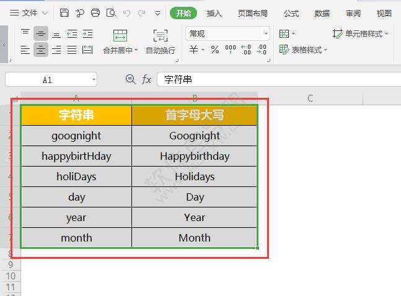Increase indent of cell
The height and width of the screenshot is (296, 401).
pyautogui.click(x=87, y=33)
